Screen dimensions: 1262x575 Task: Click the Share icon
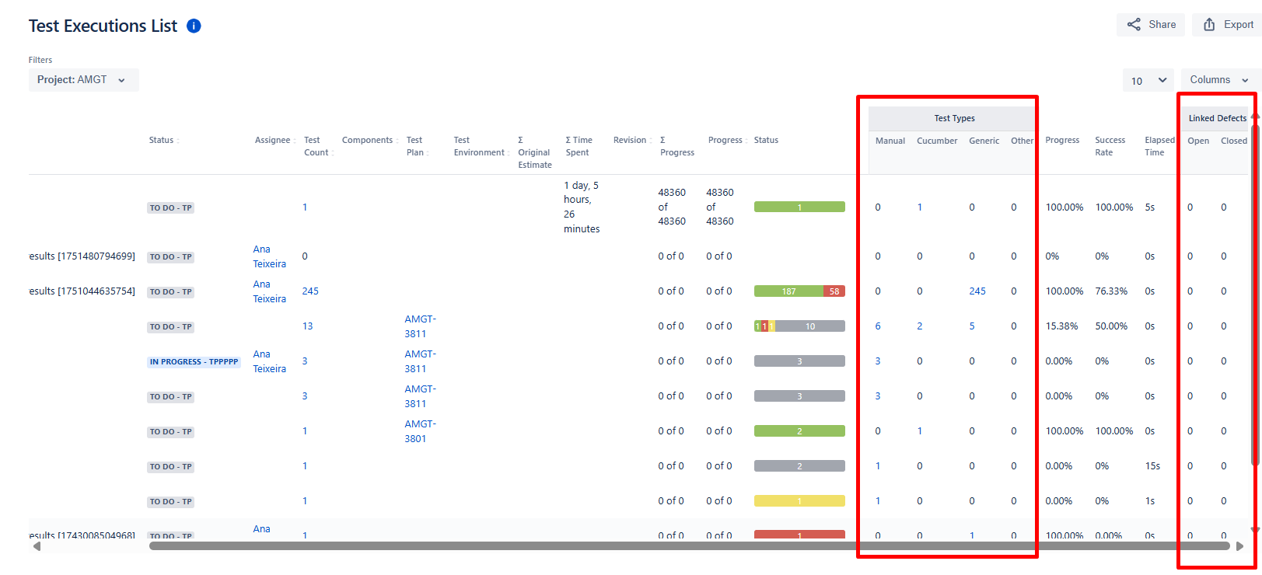[1134, 25]
